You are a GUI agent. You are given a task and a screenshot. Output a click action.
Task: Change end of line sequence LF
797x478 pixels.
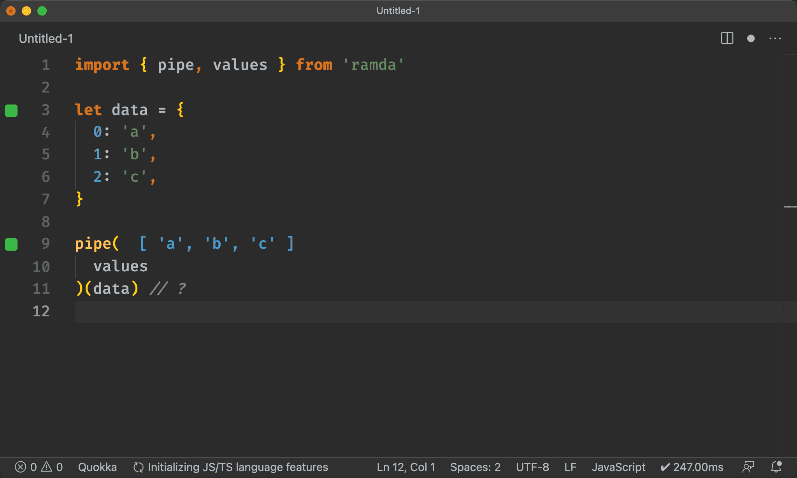(x=571, y=467)
